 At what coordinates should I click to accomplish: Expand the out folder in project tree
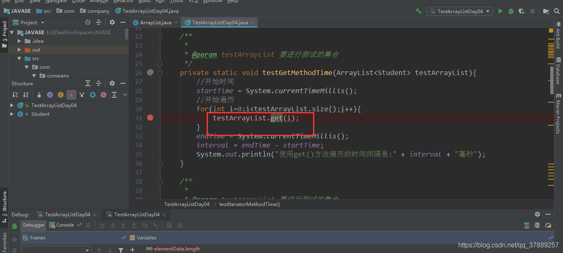click(x=19, y=49)
